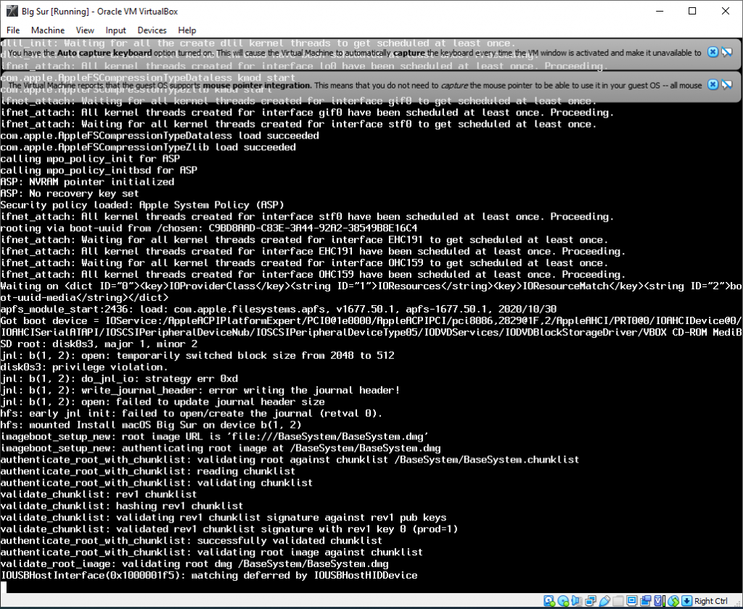
Task: Click the shared folders status icon
Action: coord(617,600)
